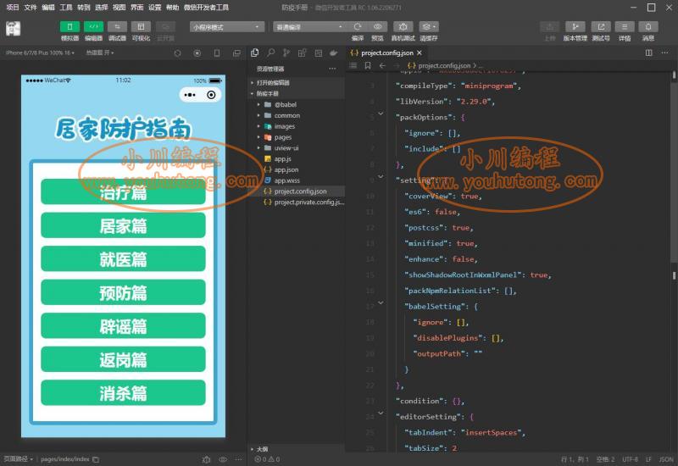Viewport: 678px width, 466px height.
Task: Open the iPhone 6/7/8 Plus device dropdown
Action: [x=40, y=53]
